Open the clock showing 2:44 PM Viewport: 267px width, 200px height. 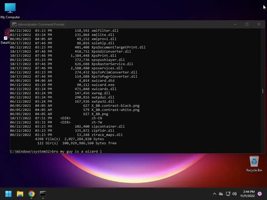pyautogui.click(x=247, y=194)
